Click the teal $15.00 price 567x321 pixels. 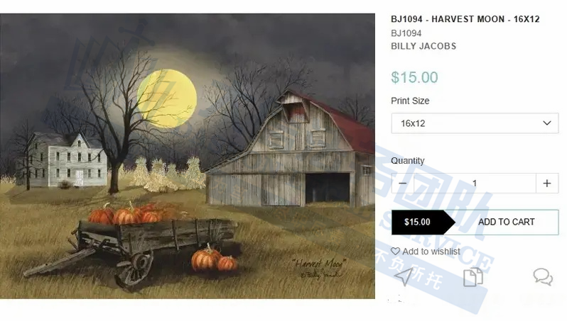coord(414,77)
